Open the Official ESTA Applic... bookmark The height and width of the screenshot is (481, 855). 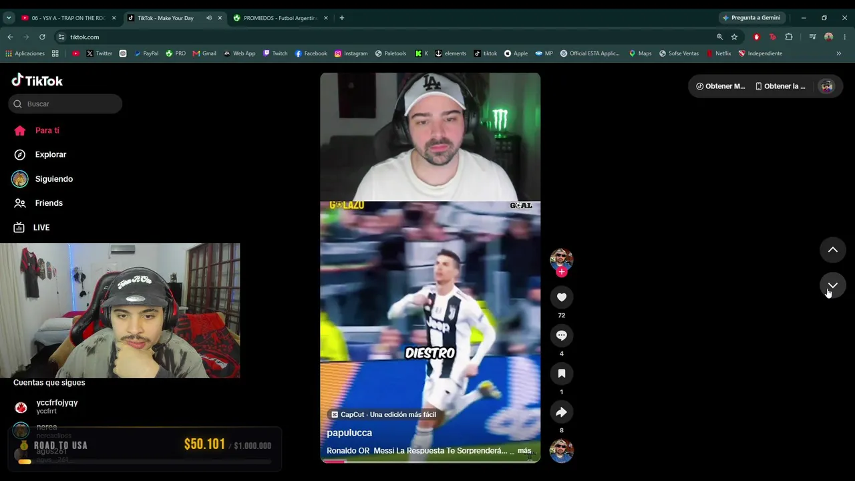click(590, 53)
